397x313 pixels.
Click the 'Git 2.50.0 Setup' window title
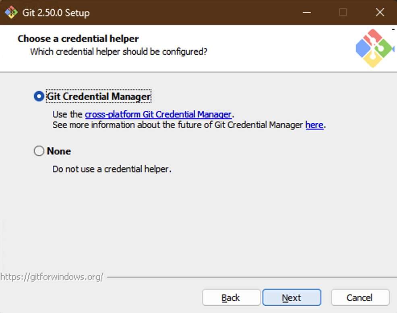(56, 12)
